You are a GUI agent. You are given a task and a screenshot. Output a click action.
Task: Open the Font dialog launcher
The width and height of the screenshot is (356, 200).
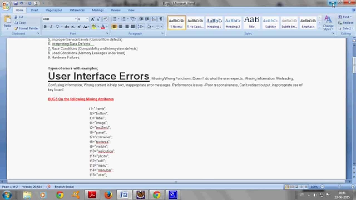[x=107, y=33]
